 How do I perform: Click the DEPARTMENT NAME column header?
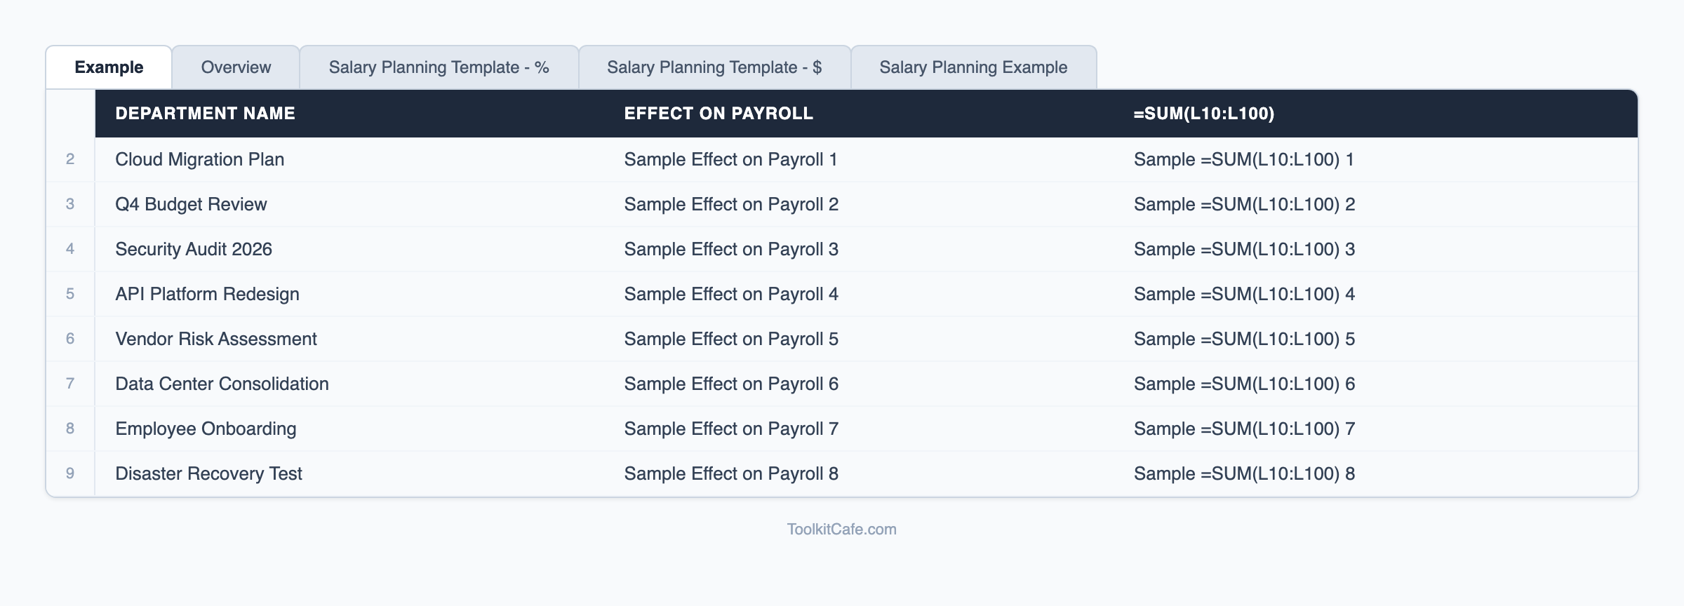pyautogui.click(x=206, y=113)
